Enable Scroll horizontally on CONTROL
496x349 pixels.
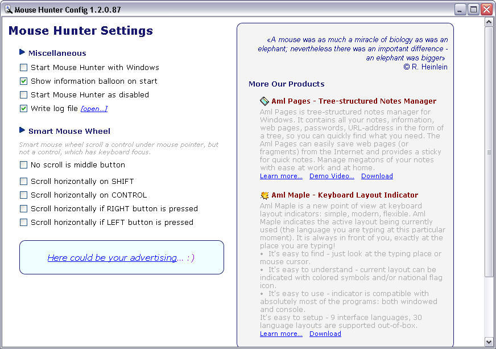[x=23, y=195]
